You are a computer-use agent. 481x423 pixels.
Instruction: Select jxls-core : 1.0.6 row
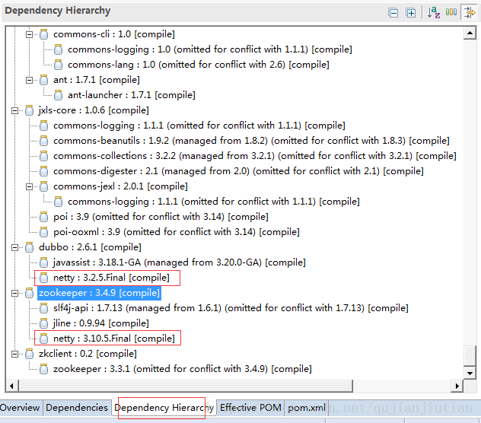[94, 110]
